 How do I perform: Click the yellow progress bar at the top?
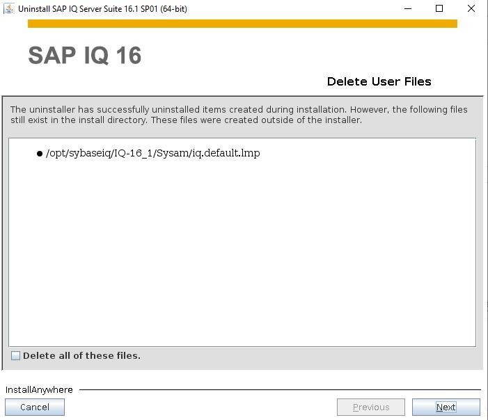pyautogui.click(x=242, y=24)
